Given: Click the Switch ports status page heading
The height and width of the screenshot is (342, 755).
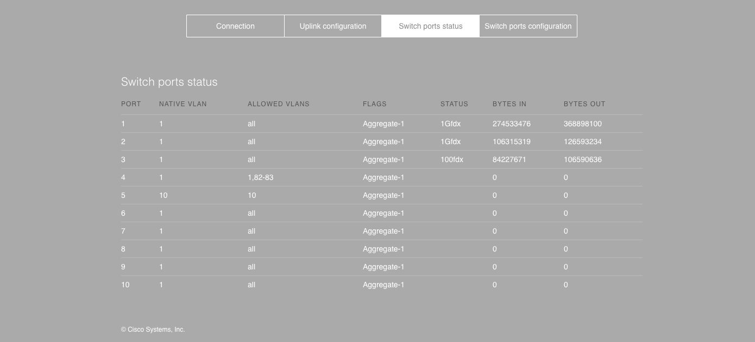Looking at the screenshot, I should (x=169, y=82).
